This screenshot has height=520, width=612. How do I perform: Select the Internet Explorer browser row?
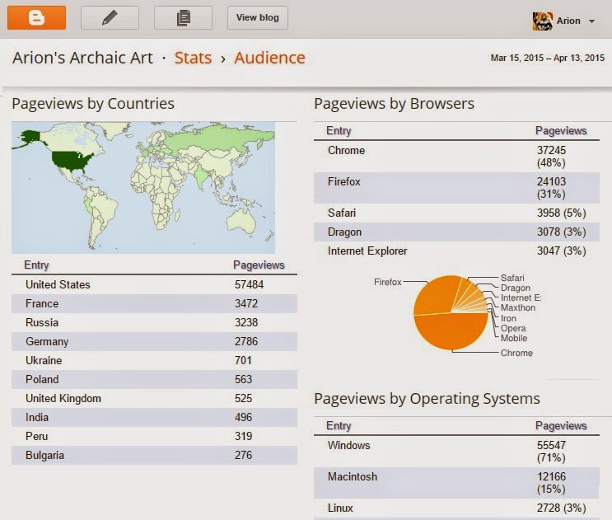[x=456, y=251]
